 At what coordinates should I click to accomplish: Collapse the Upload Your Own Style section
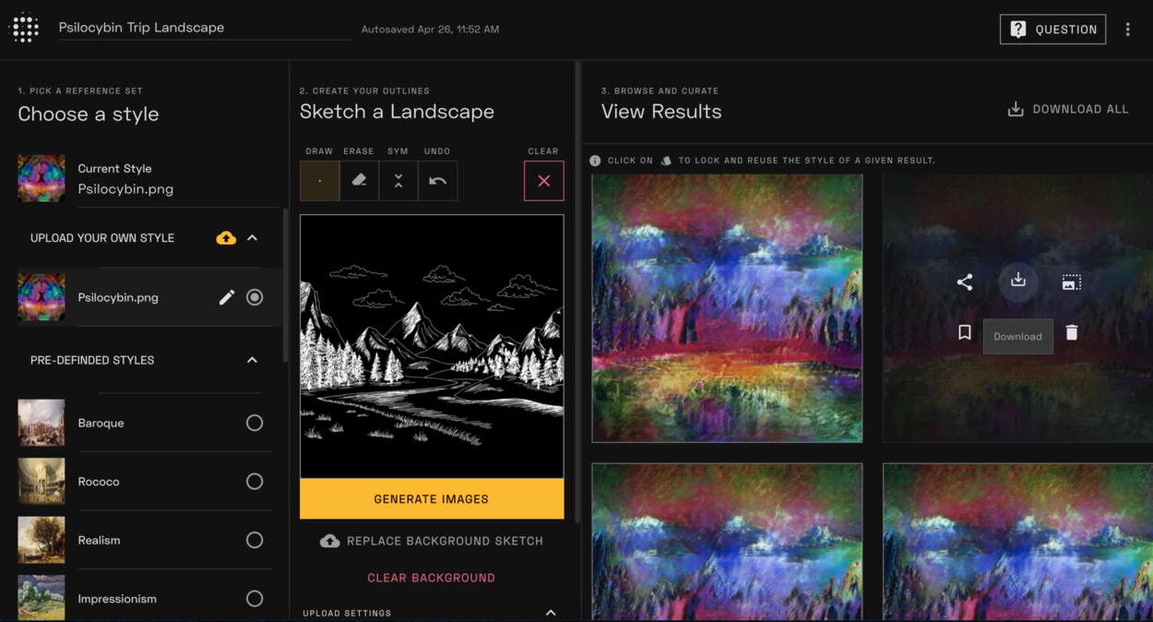pyautogui.click(x=253, y=238)
